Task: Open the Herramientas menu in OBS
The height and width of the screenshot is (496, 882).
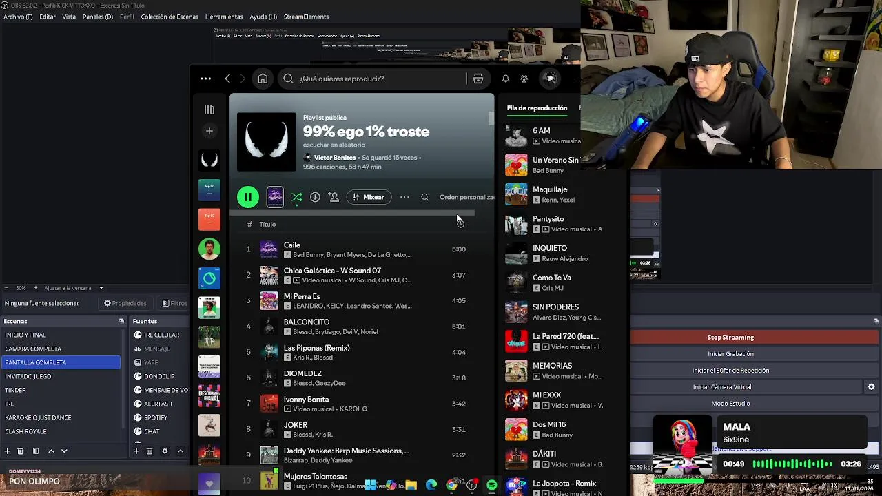Action: coord(224,17)
